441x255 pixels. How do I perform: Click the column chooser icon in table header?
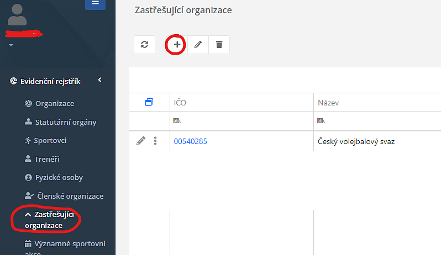[x=149, y=103]
